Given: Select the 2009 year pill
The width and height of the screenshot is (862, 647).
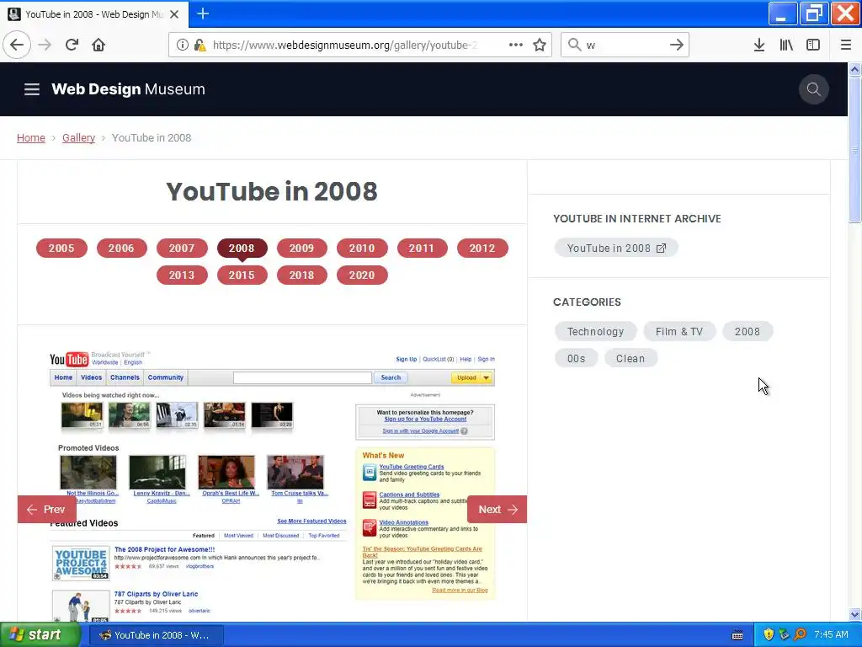Looking at the screenshot, I should point(302,249).
